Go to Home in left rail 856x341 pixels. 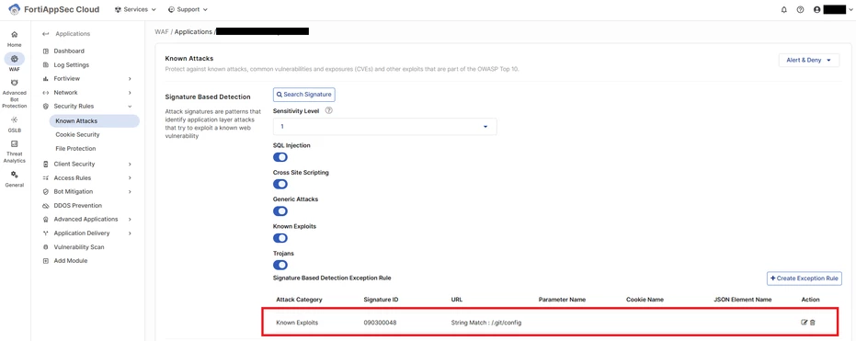[x=14, y=39]
